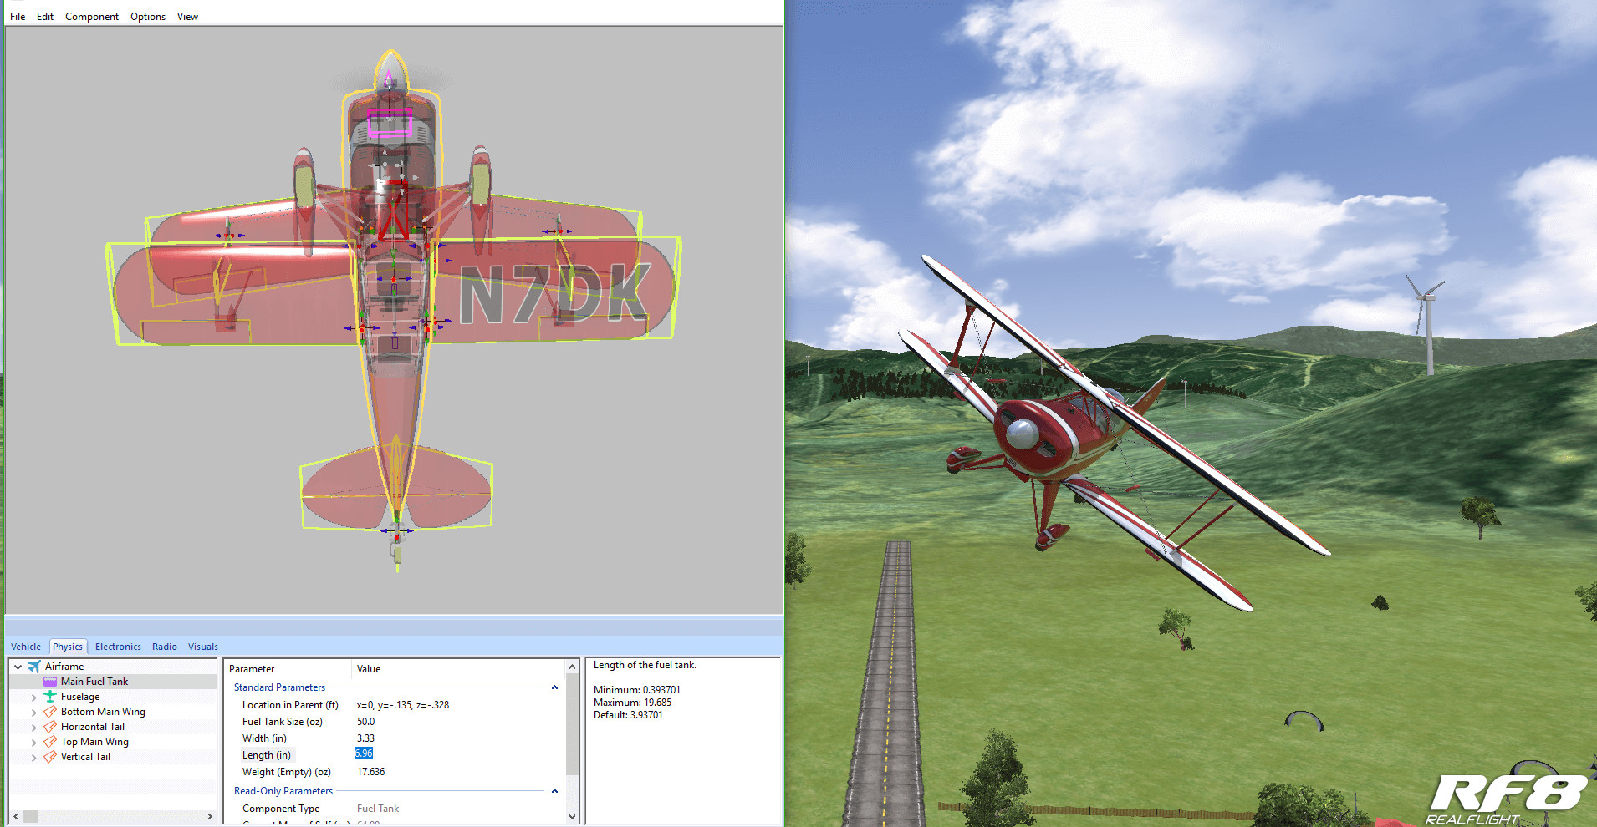
Task: Collapse the Read-Only Parameters section
Action: point(554,790)
